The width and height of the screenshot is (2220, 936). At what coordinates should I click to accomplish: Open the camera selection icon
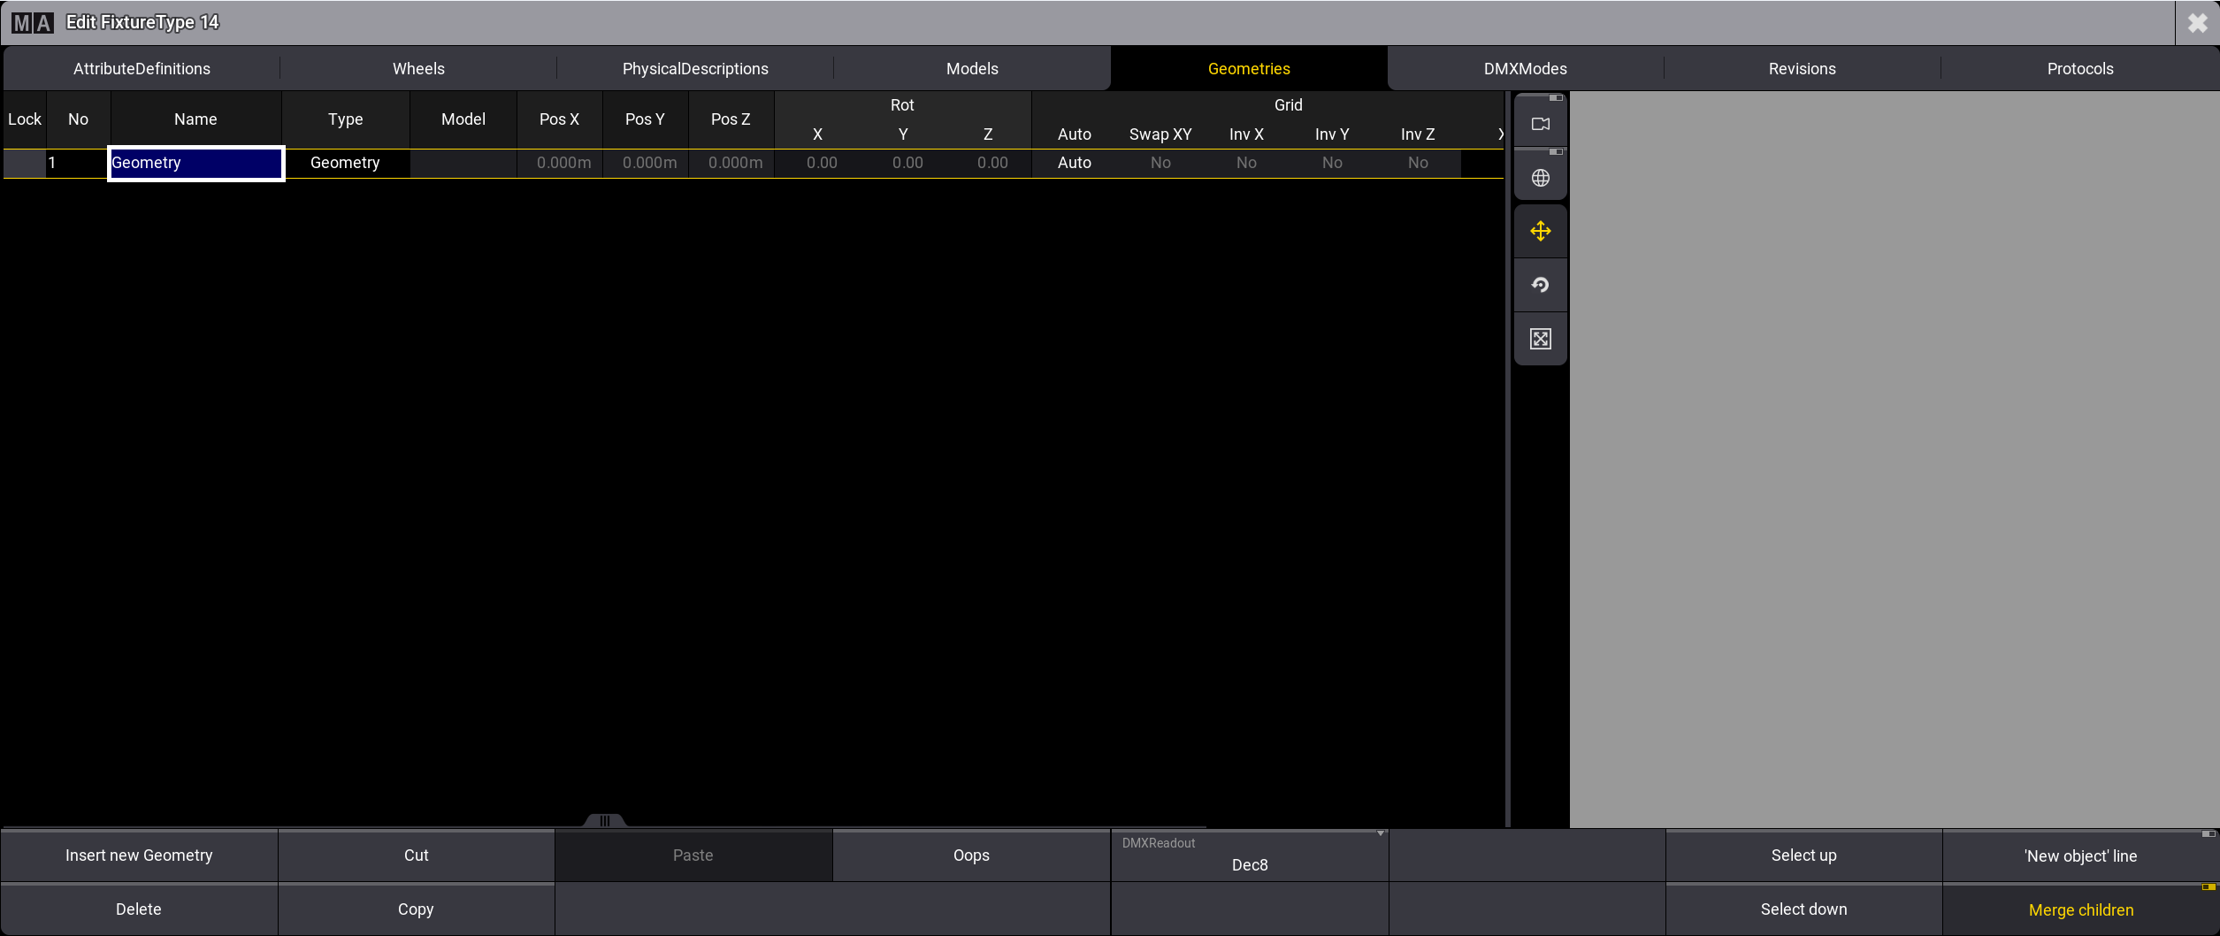point(1540,124)
